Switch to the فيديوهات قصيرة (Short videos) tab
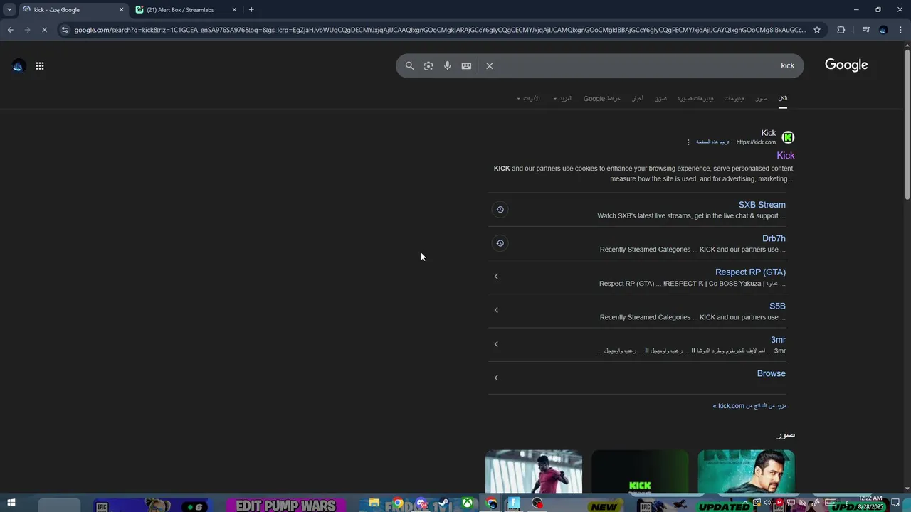This screenshot has height=512, width=911. pyautogui.click(x=695, y=98)
